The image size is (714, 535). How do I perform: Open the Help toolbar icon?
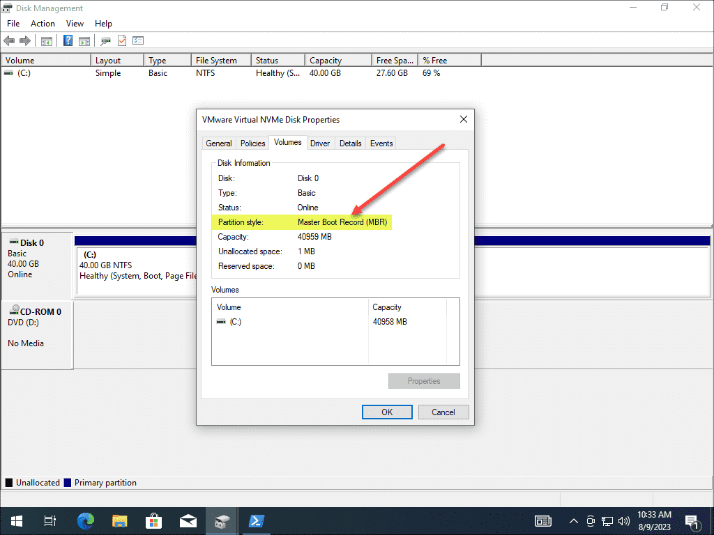[x=68, y=41]
